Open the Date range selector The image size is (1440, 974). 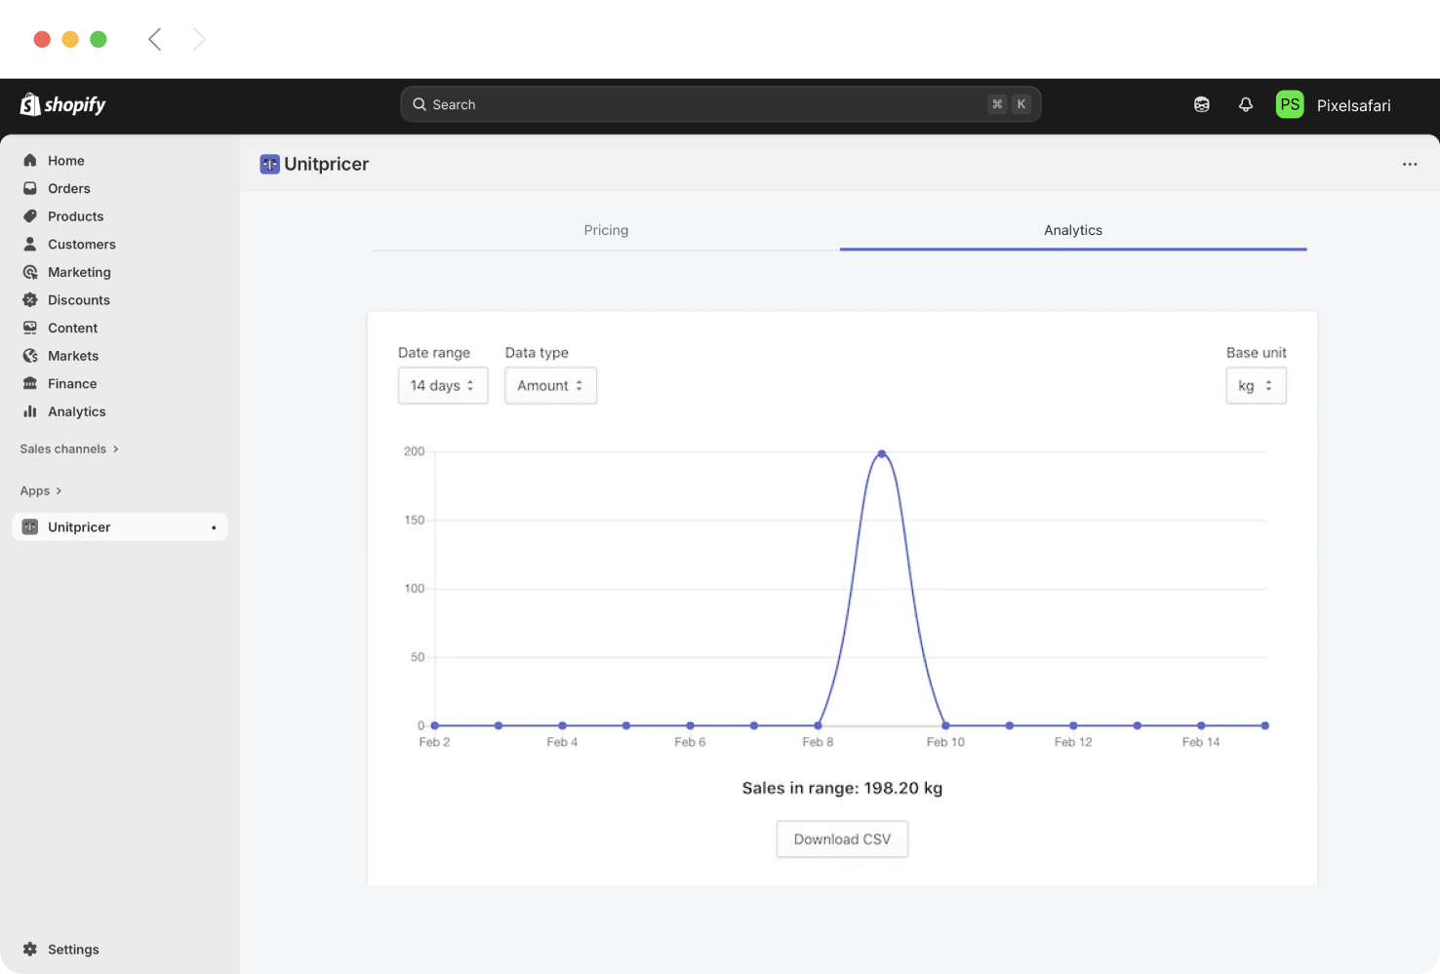(x=443, y=385)
